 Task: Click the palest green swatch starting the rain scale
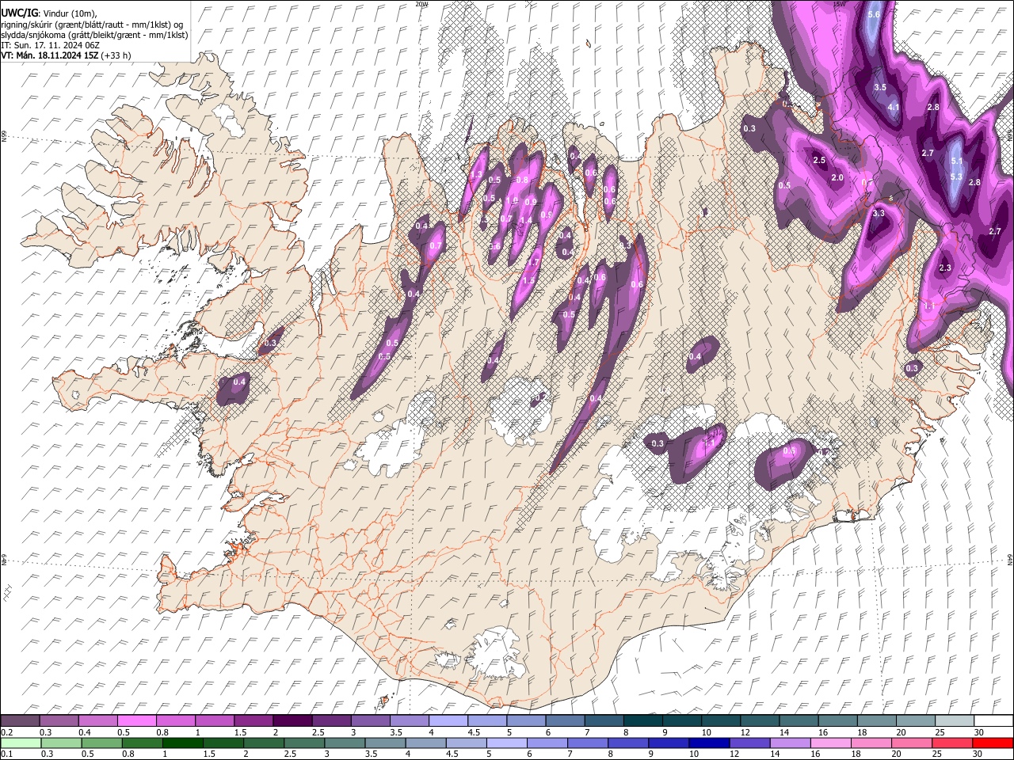click(21, 743)
